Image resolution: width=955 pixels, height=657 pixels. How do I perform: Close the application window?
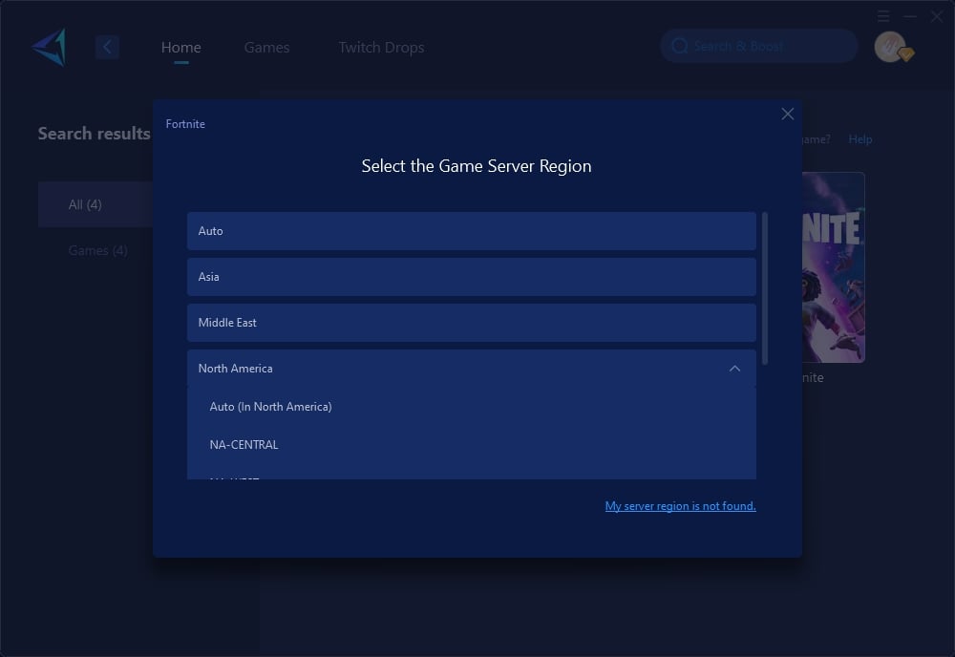[937, 16]
